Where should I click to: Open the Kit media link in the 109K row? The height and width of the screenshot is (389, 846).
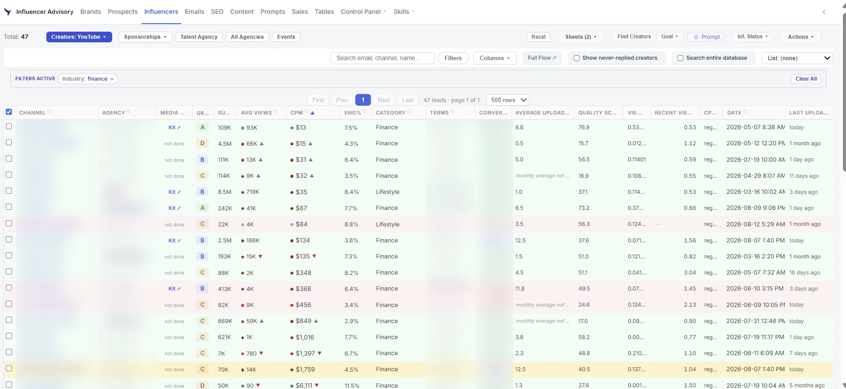(x=174, y=127)
